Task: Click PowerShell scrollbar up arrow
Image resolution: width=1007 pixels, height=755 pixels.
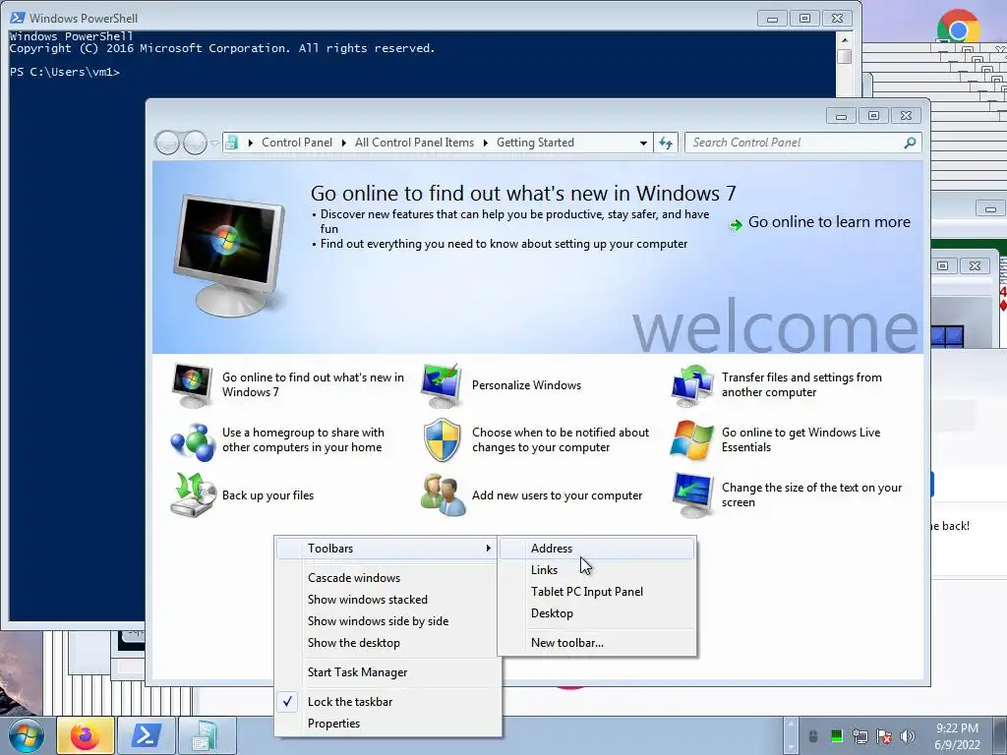Action: tap(845, 39)
